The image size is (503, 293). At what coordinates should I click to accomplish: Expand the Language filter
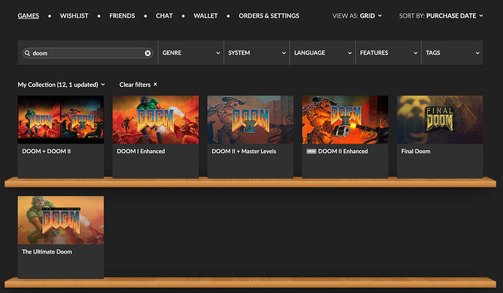coord(322,52)
